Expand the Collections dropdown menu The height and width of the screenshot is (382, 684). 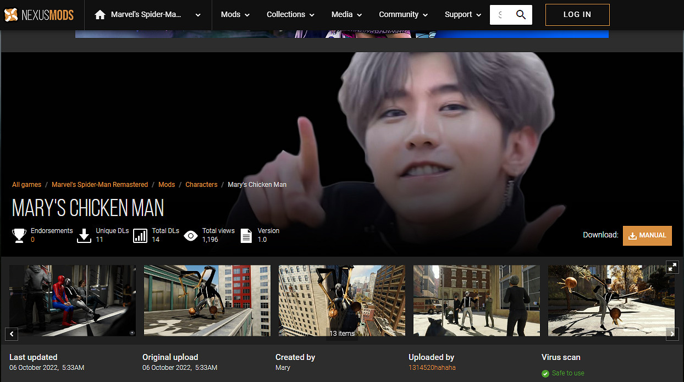(x=290, y=15)
